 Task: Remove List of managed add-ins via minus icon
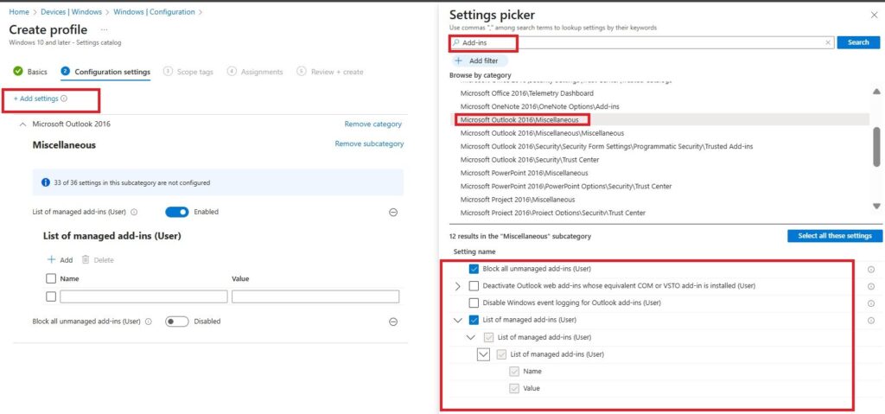tap(393, 212)
